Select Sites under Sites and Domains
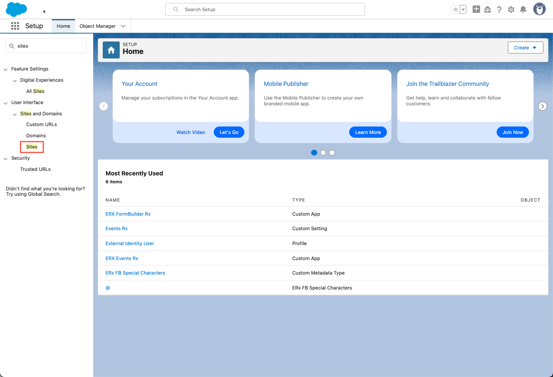 coord(32,147)
